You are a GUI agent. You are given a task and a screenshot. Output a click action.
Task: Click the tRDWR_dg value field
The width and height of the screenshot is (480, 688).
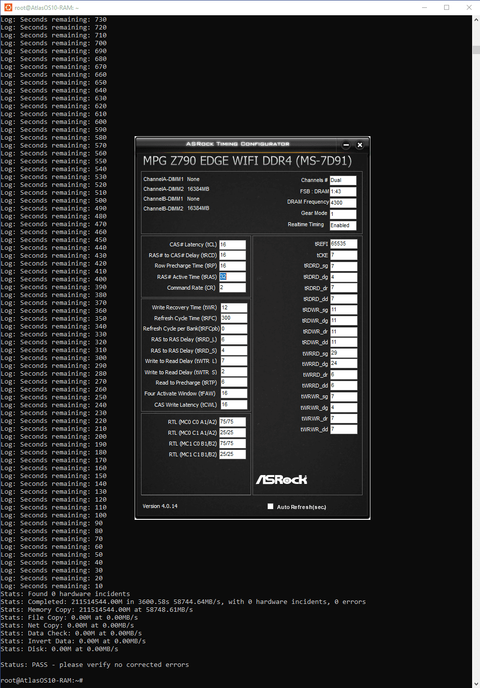tap(343, 321)
